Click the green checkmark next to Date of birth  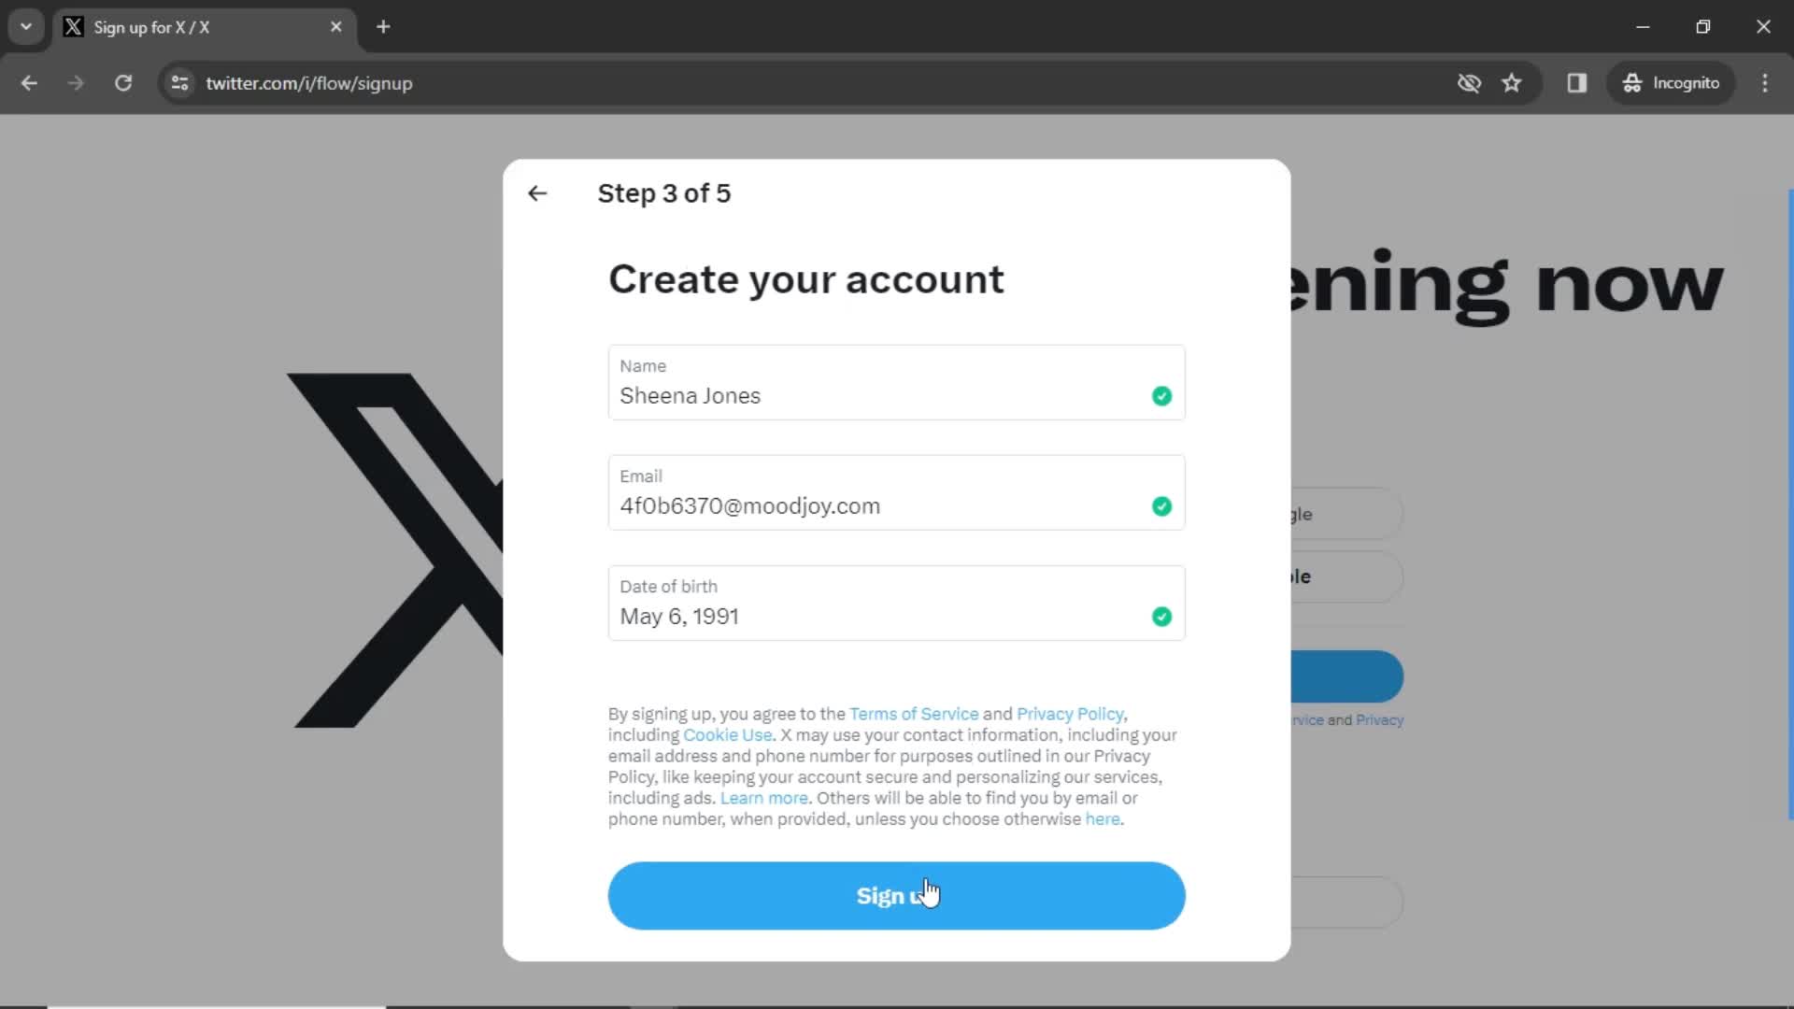[x=1160, y=616]
